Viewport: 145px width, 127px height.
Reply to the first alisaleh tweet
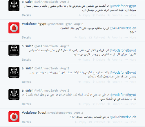[84, 15]
